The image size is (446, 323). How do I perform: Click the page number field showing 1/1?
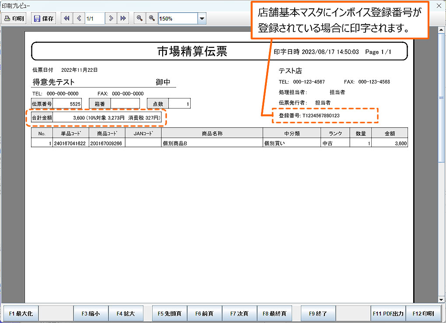tap(94, 19)
